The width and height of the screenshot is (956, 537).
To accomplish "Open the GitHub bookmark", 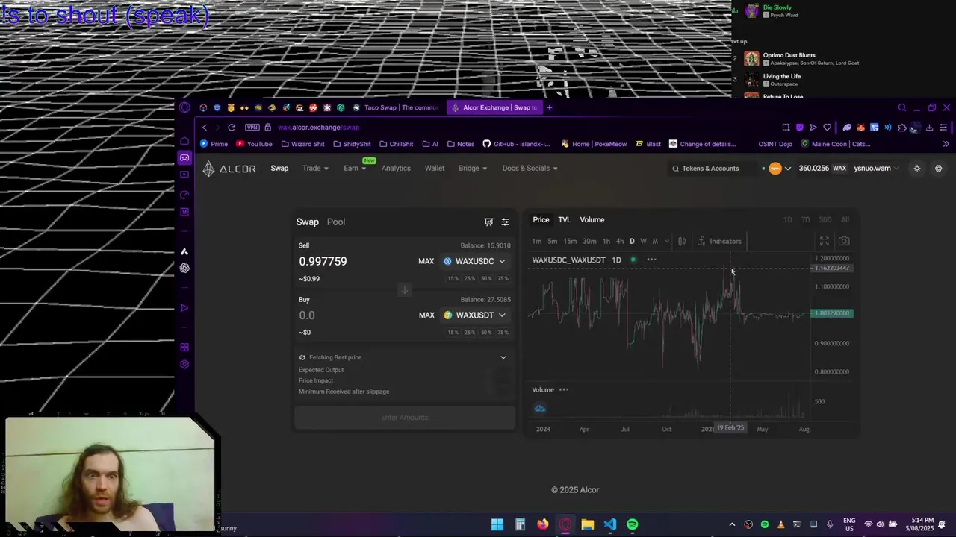I will pos(516,144).
